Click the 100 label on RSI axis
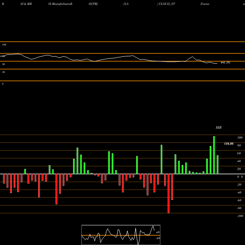The width and height of the screenshot is (245, 245). coord(4,45)
